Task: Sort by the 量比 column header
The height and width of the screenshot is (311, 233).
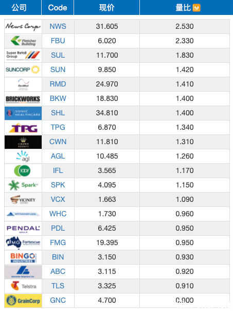Action: (186, 8)
